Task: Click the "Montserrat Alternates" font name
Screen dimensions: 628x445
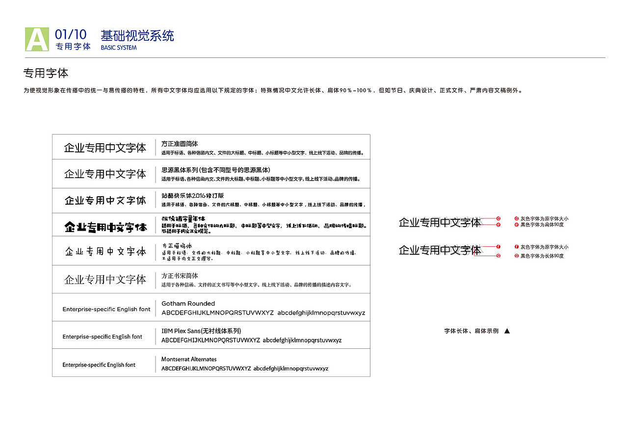Action: tap(188, 359)
